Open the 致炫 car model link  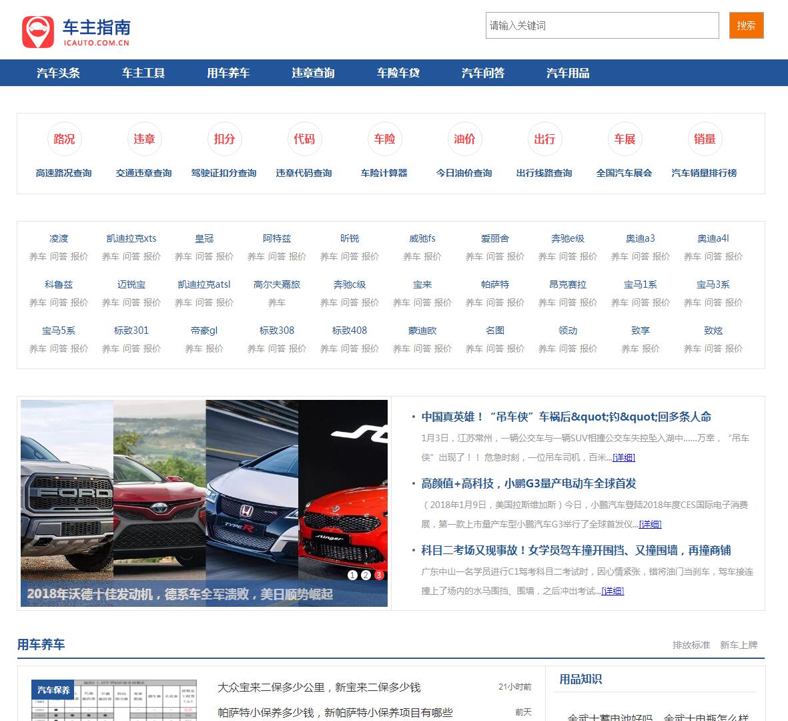click(x=713, y=330)
